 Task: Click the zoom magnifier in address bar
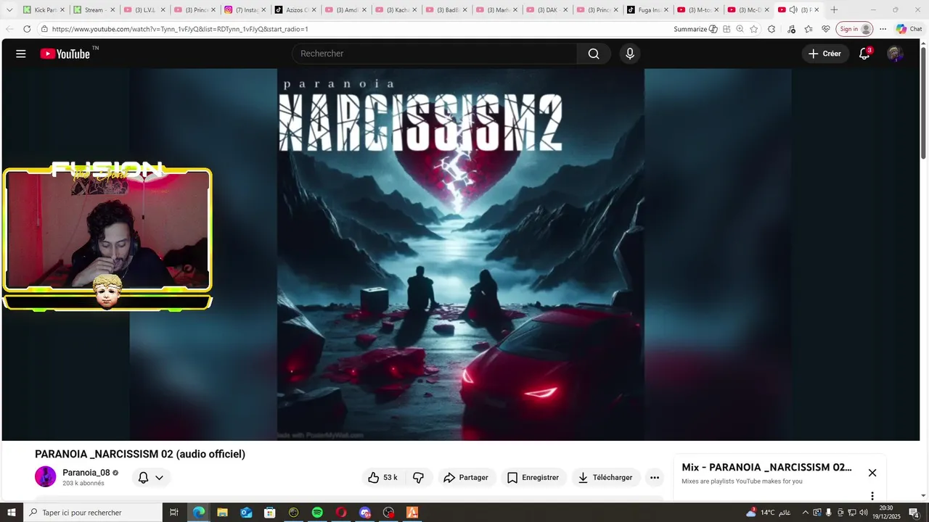point(740,29)
